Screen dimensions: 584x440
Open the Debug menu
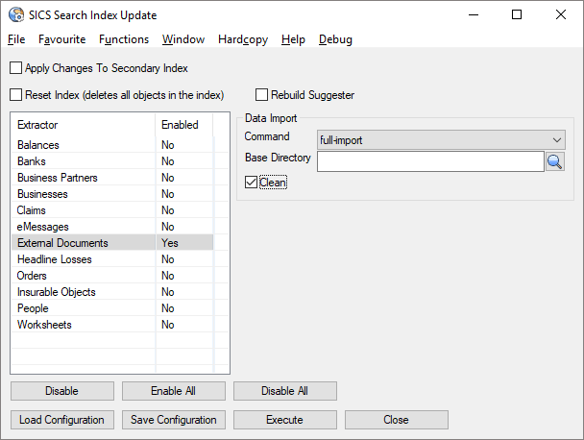coord(335,39)
